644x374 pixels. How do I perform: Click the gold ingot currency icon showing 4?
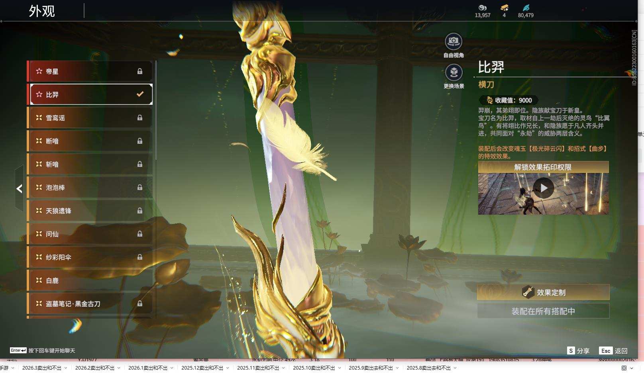tap(504, 8)
